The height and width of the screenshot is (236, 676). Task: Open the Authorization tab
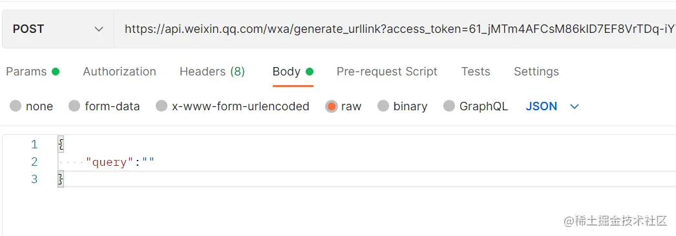120,72
